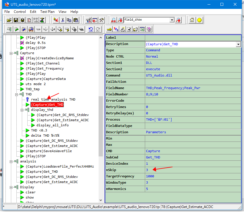The width and height of the screenshot is (244, 212).
Task: Click the find next down-arrow icon
Action: pyautogui.click(x=120, y=20)
